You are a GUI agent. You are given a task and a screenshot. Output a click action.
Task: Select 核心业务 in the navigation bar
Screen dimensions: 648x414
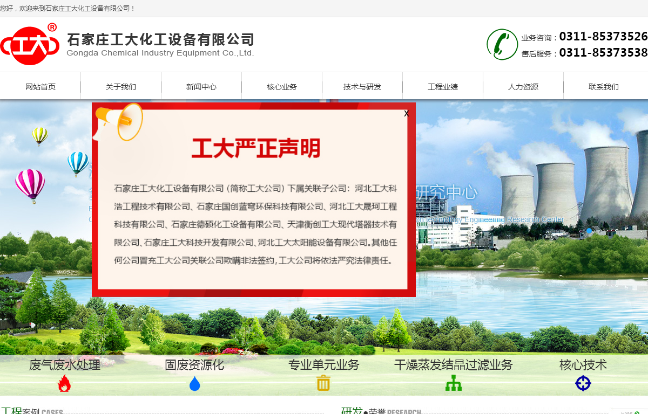click(x=282, y=86)
